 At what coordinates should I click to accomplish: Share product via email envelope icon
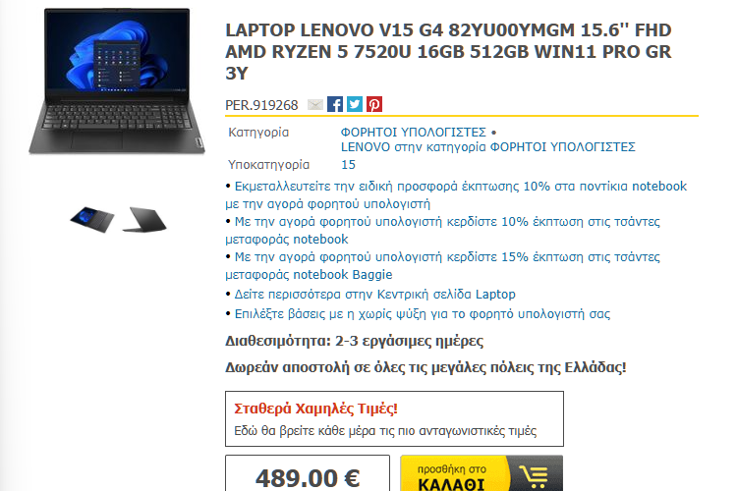(x=314, y=104)
